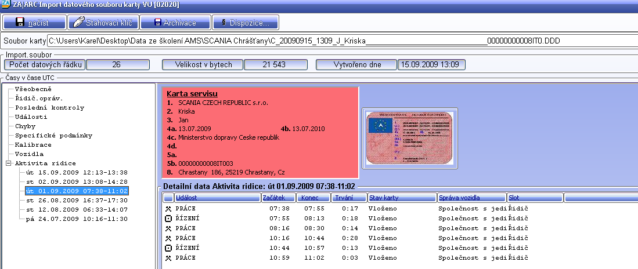Click the file size value 21 543
This screenshot has width=638, height=269.
[x=276, y=64]
